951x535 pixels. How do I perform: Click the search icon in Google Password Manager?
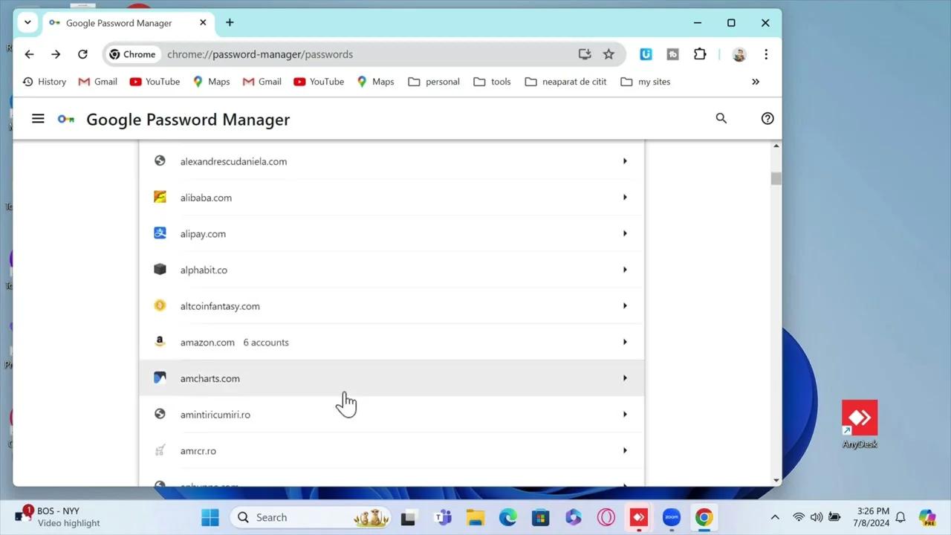(x=721, y=118)
